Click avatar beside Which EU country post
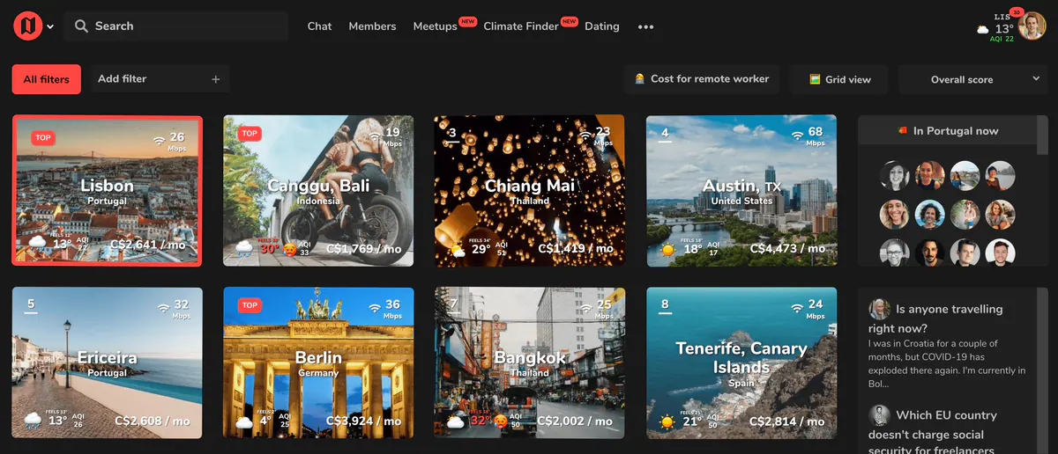 tap(879, 415)
